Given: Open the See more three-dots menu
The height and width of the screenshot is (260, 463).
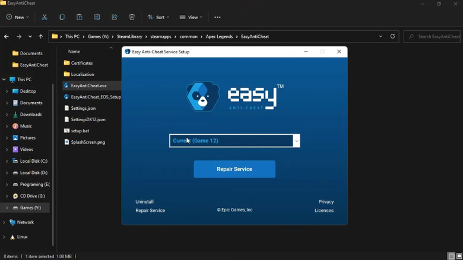Looking at the screenshot, I should [x=217, y=17].
